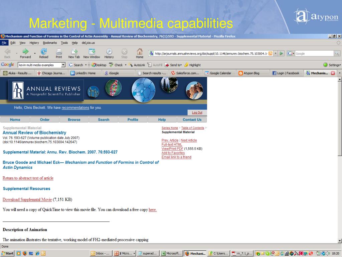Switch to the Login | Facebook tab
The image size is (342, 257).
click(x=286, y=73)
